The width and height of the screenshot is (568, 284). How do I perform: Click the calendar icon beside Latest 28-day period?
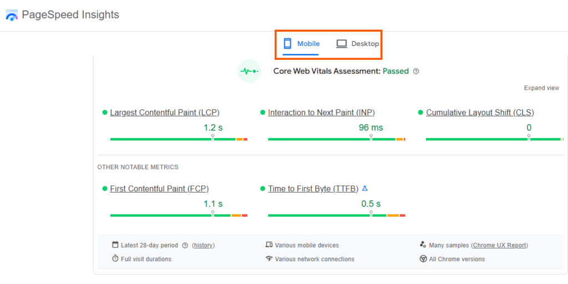click(115, 245)
